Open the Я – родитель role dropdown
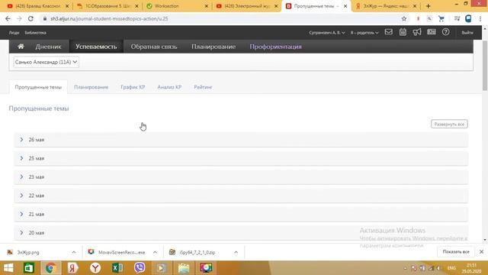The image size is (488, 275). [364, 32]
